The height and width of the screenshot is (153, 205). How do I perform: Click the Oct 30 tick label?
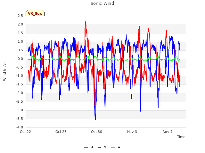tap(96, 132)
